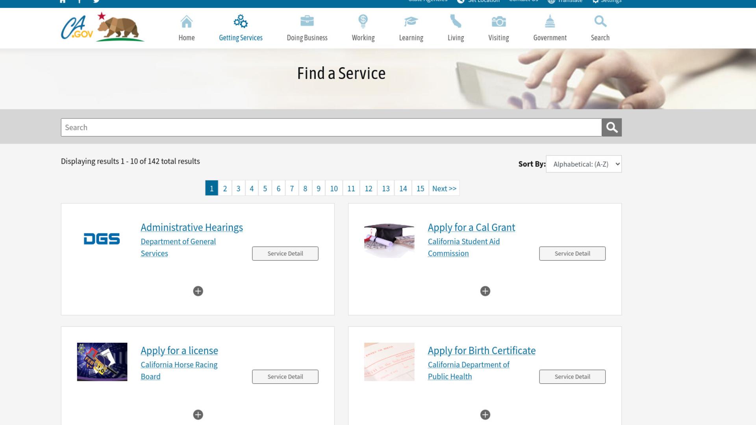Image resolution: width=756 pixels, height=425 pixels.
Task: Open Apply for a license link
Action: (x=180, y=351)
